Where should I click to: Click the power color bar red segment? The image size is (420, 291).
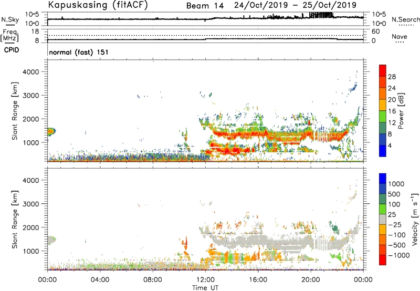[x=383, y=70]
